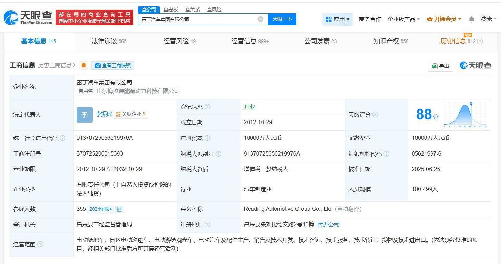Click the 李 avatar of the legal representative
Viewport: 501px width, 264px height.
84,115
